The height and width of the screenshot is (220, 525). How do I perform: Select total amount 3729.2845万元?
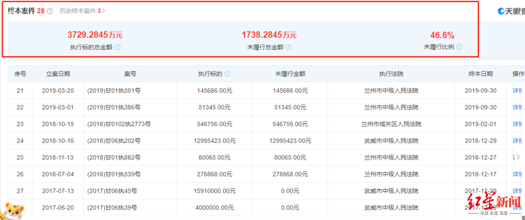click(x=95, y=35)
